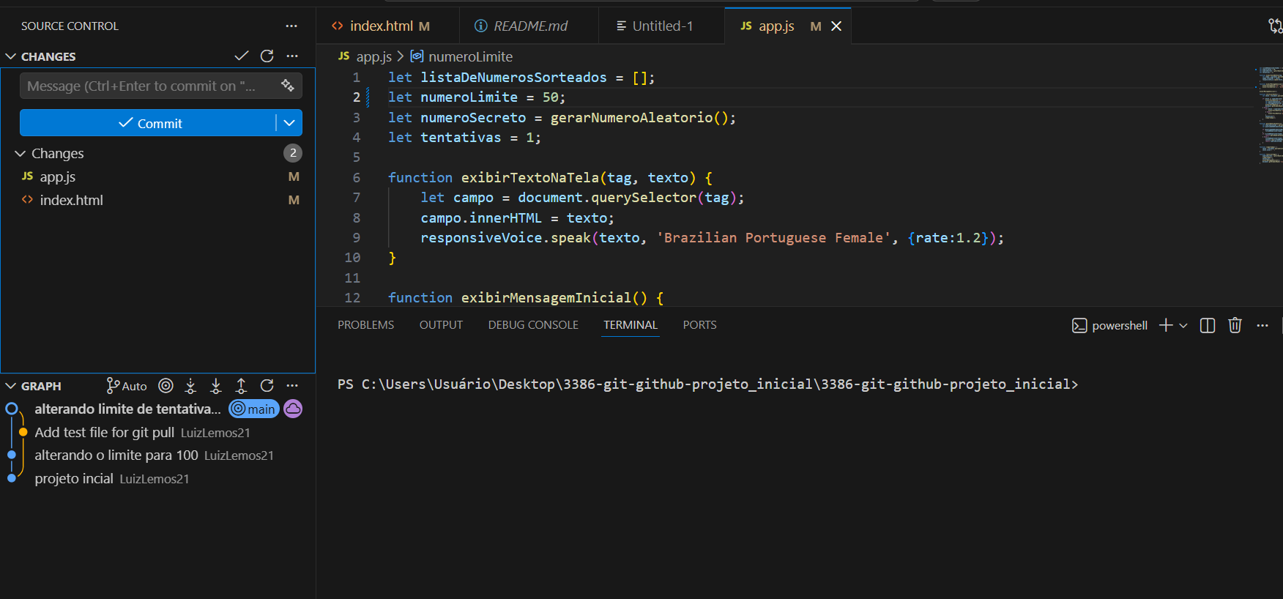Open new terminal profile dropdown chevron
The image size is (1283, 599).
click(1183, 325)
